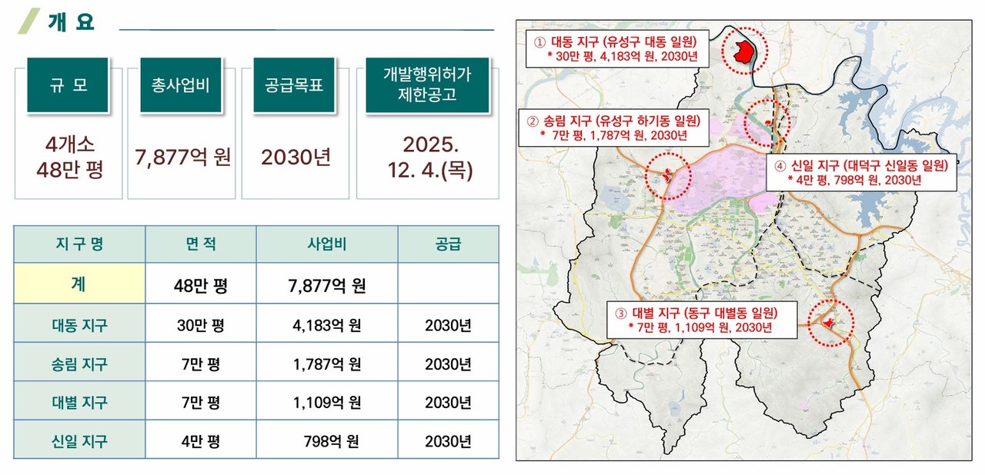
Task: Click the green 규모 header box
Action: pos(68,85)
